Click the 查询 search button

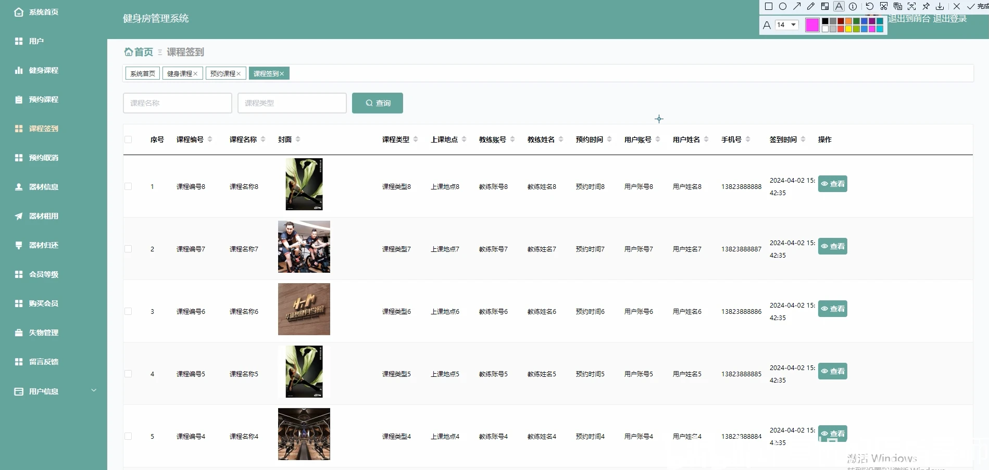(x=378, y=103)
